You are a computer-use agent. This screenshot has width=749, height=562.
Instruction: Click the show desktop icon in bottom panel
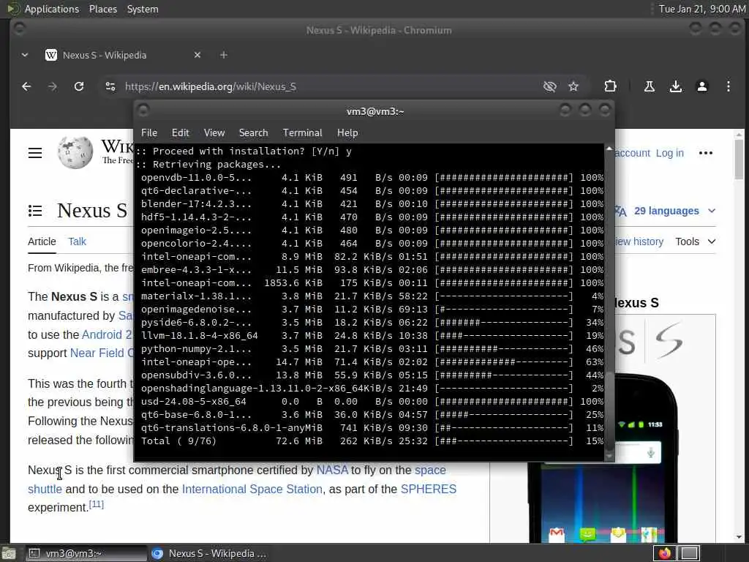coord(9,553)
